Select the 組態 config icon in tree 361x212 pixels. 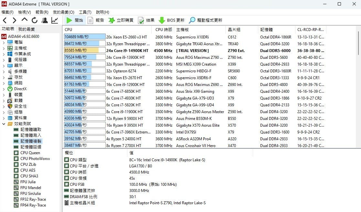(x=10, y=112)
